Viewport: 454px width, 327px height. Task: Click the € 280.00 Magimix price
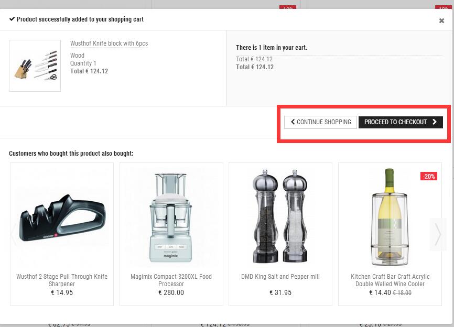tap(171, 292)
